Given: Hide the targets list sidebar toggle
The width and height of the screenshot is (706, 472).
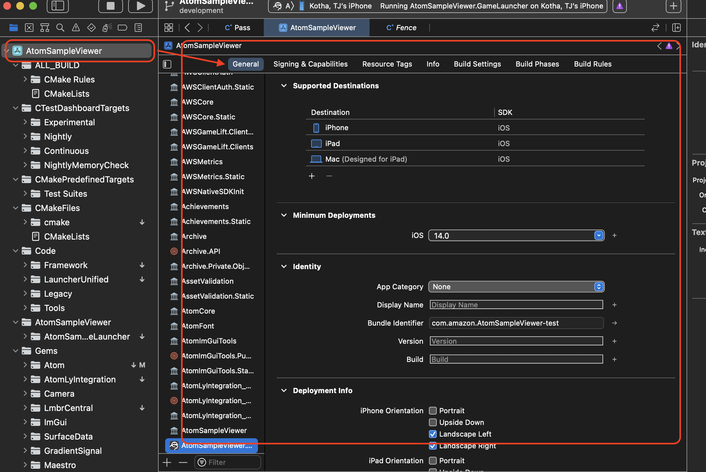Looking at the screenshot, I should [167, 64].
